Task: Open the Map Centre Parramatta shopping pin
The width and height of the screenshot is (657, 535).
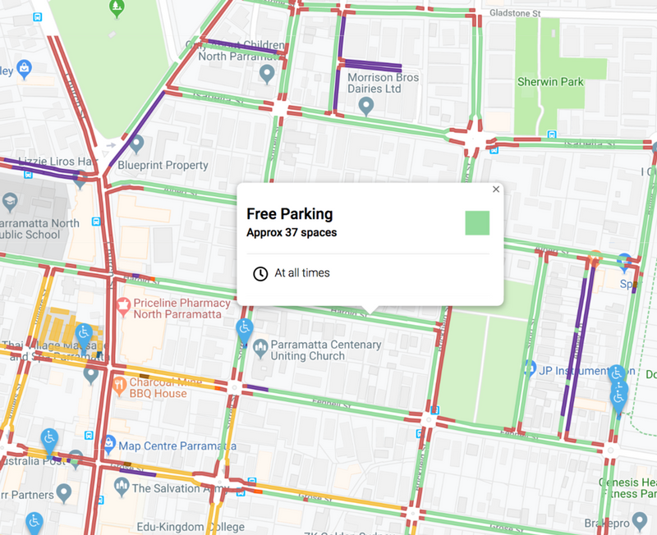Action: click(x=109, y=445)
